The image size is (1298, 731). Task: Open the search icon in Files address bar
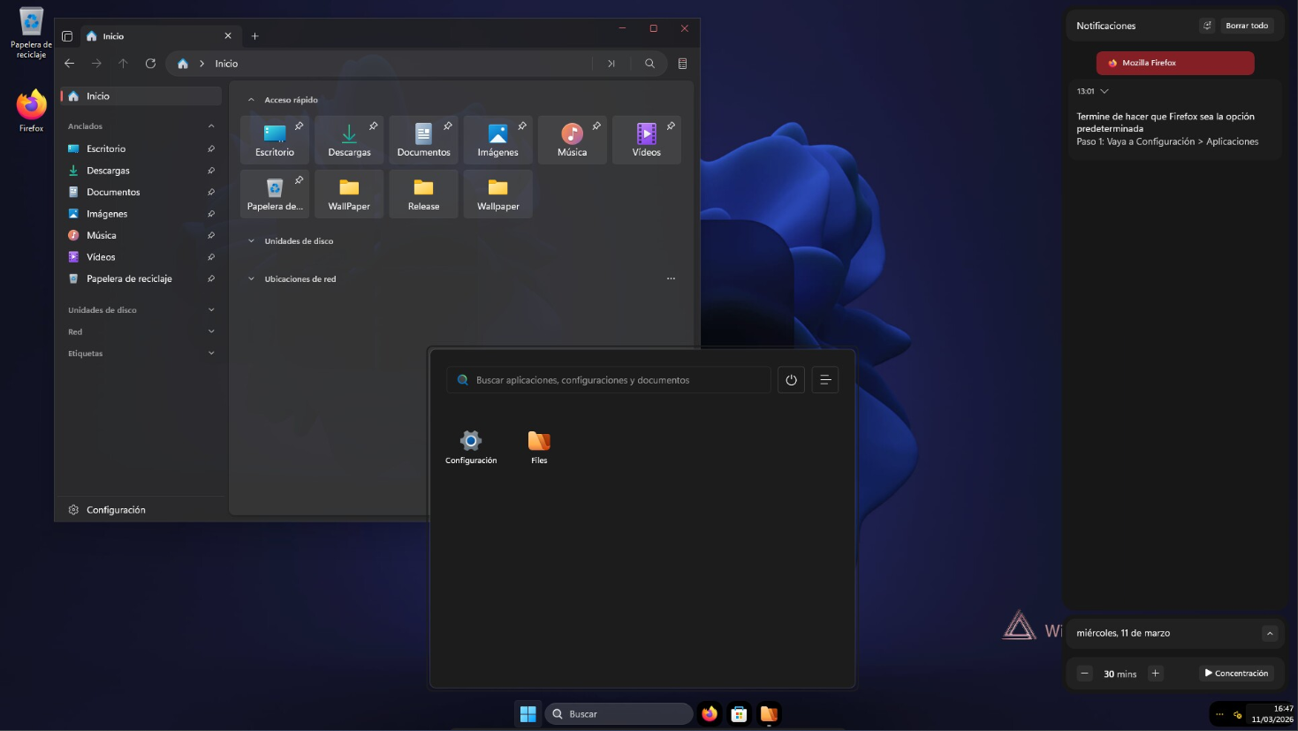649,64
